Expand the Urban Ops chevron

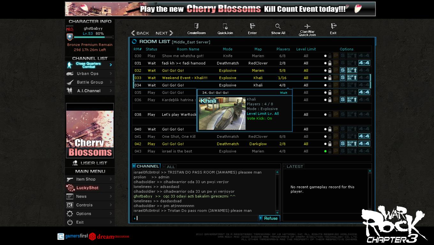pyautogui.click(x=111, y=73)
